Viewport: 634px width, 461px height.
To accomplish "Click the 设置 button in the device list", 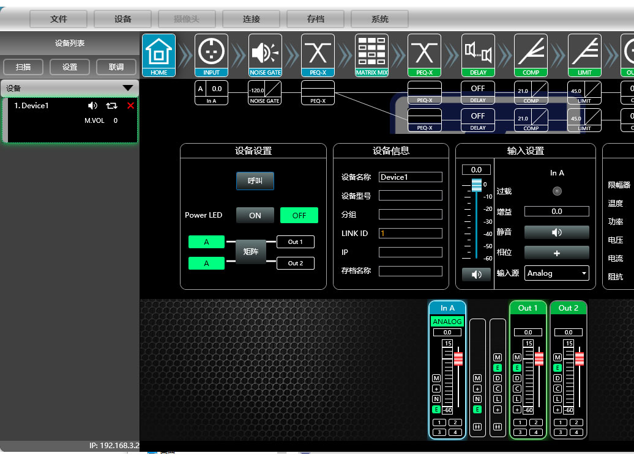I will (x=70, y=67).
